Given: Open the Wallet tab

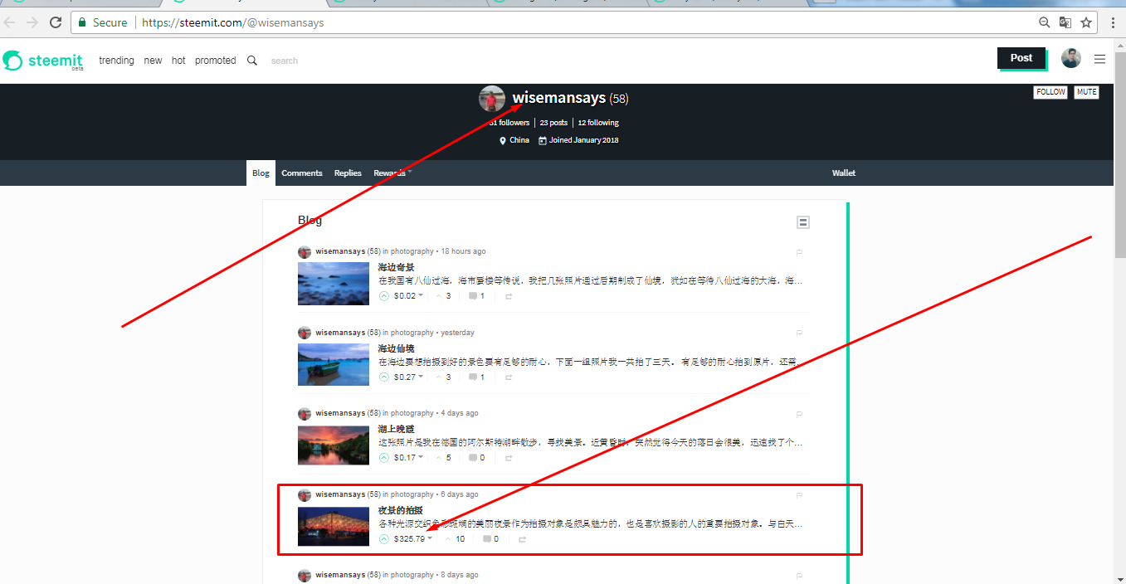Looking at the screenshot, I should point(844,173).
